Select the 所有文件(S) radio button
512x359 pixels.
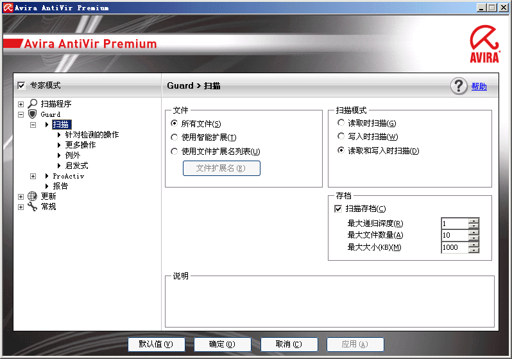[x=175, y=123]
